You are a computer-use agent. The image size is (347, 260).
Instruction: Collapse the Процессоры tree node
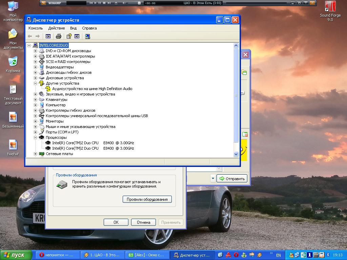tap(35, 137)
